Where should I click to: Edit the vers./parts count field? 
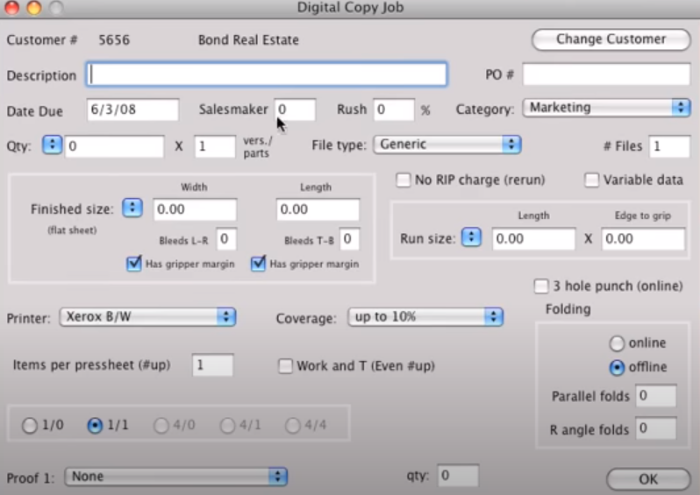(x=215, y=146)
